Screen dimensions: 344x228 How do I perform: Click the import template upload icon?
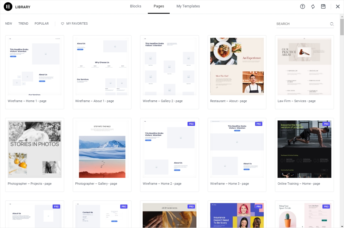point(303,7)
